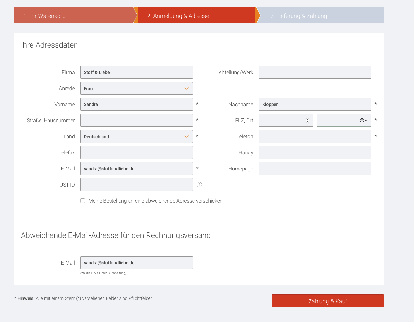Click the Handy input field
The image size is (414, 322).
click(x=315, y=152)
